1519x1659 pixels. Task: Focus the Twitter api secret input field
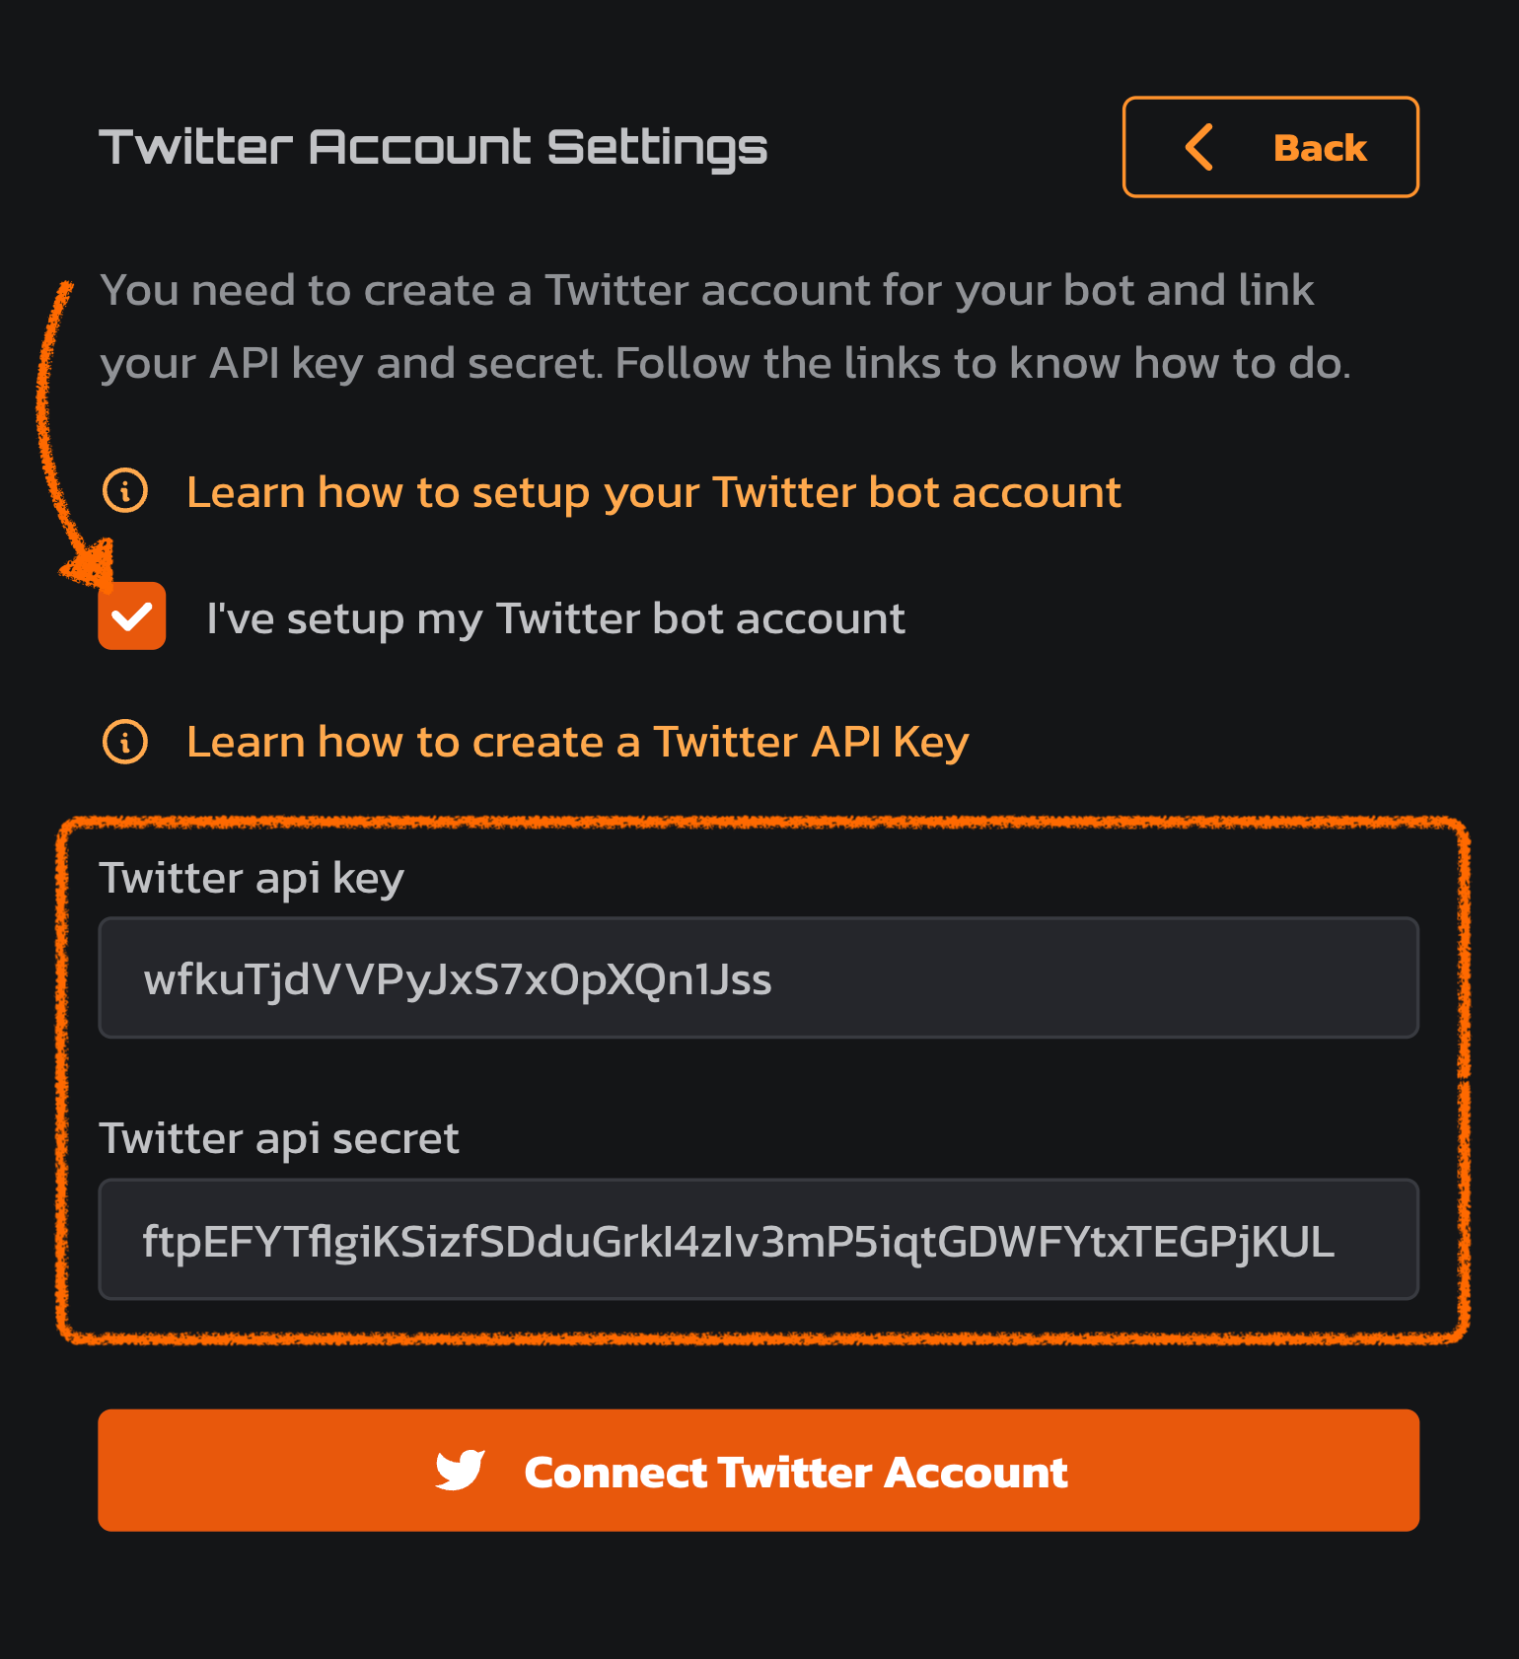(x=759, y=1239)
